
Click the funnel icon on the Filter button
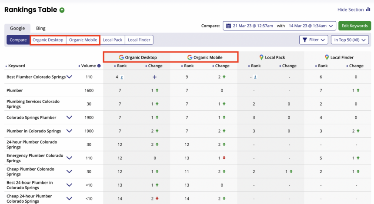[x=304, y=40]
